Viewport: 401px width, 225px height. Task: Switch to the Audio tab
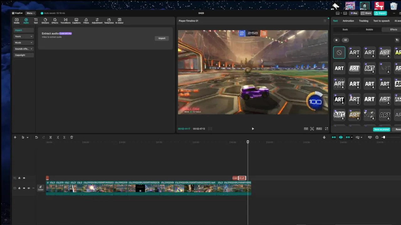click(26, 21)
